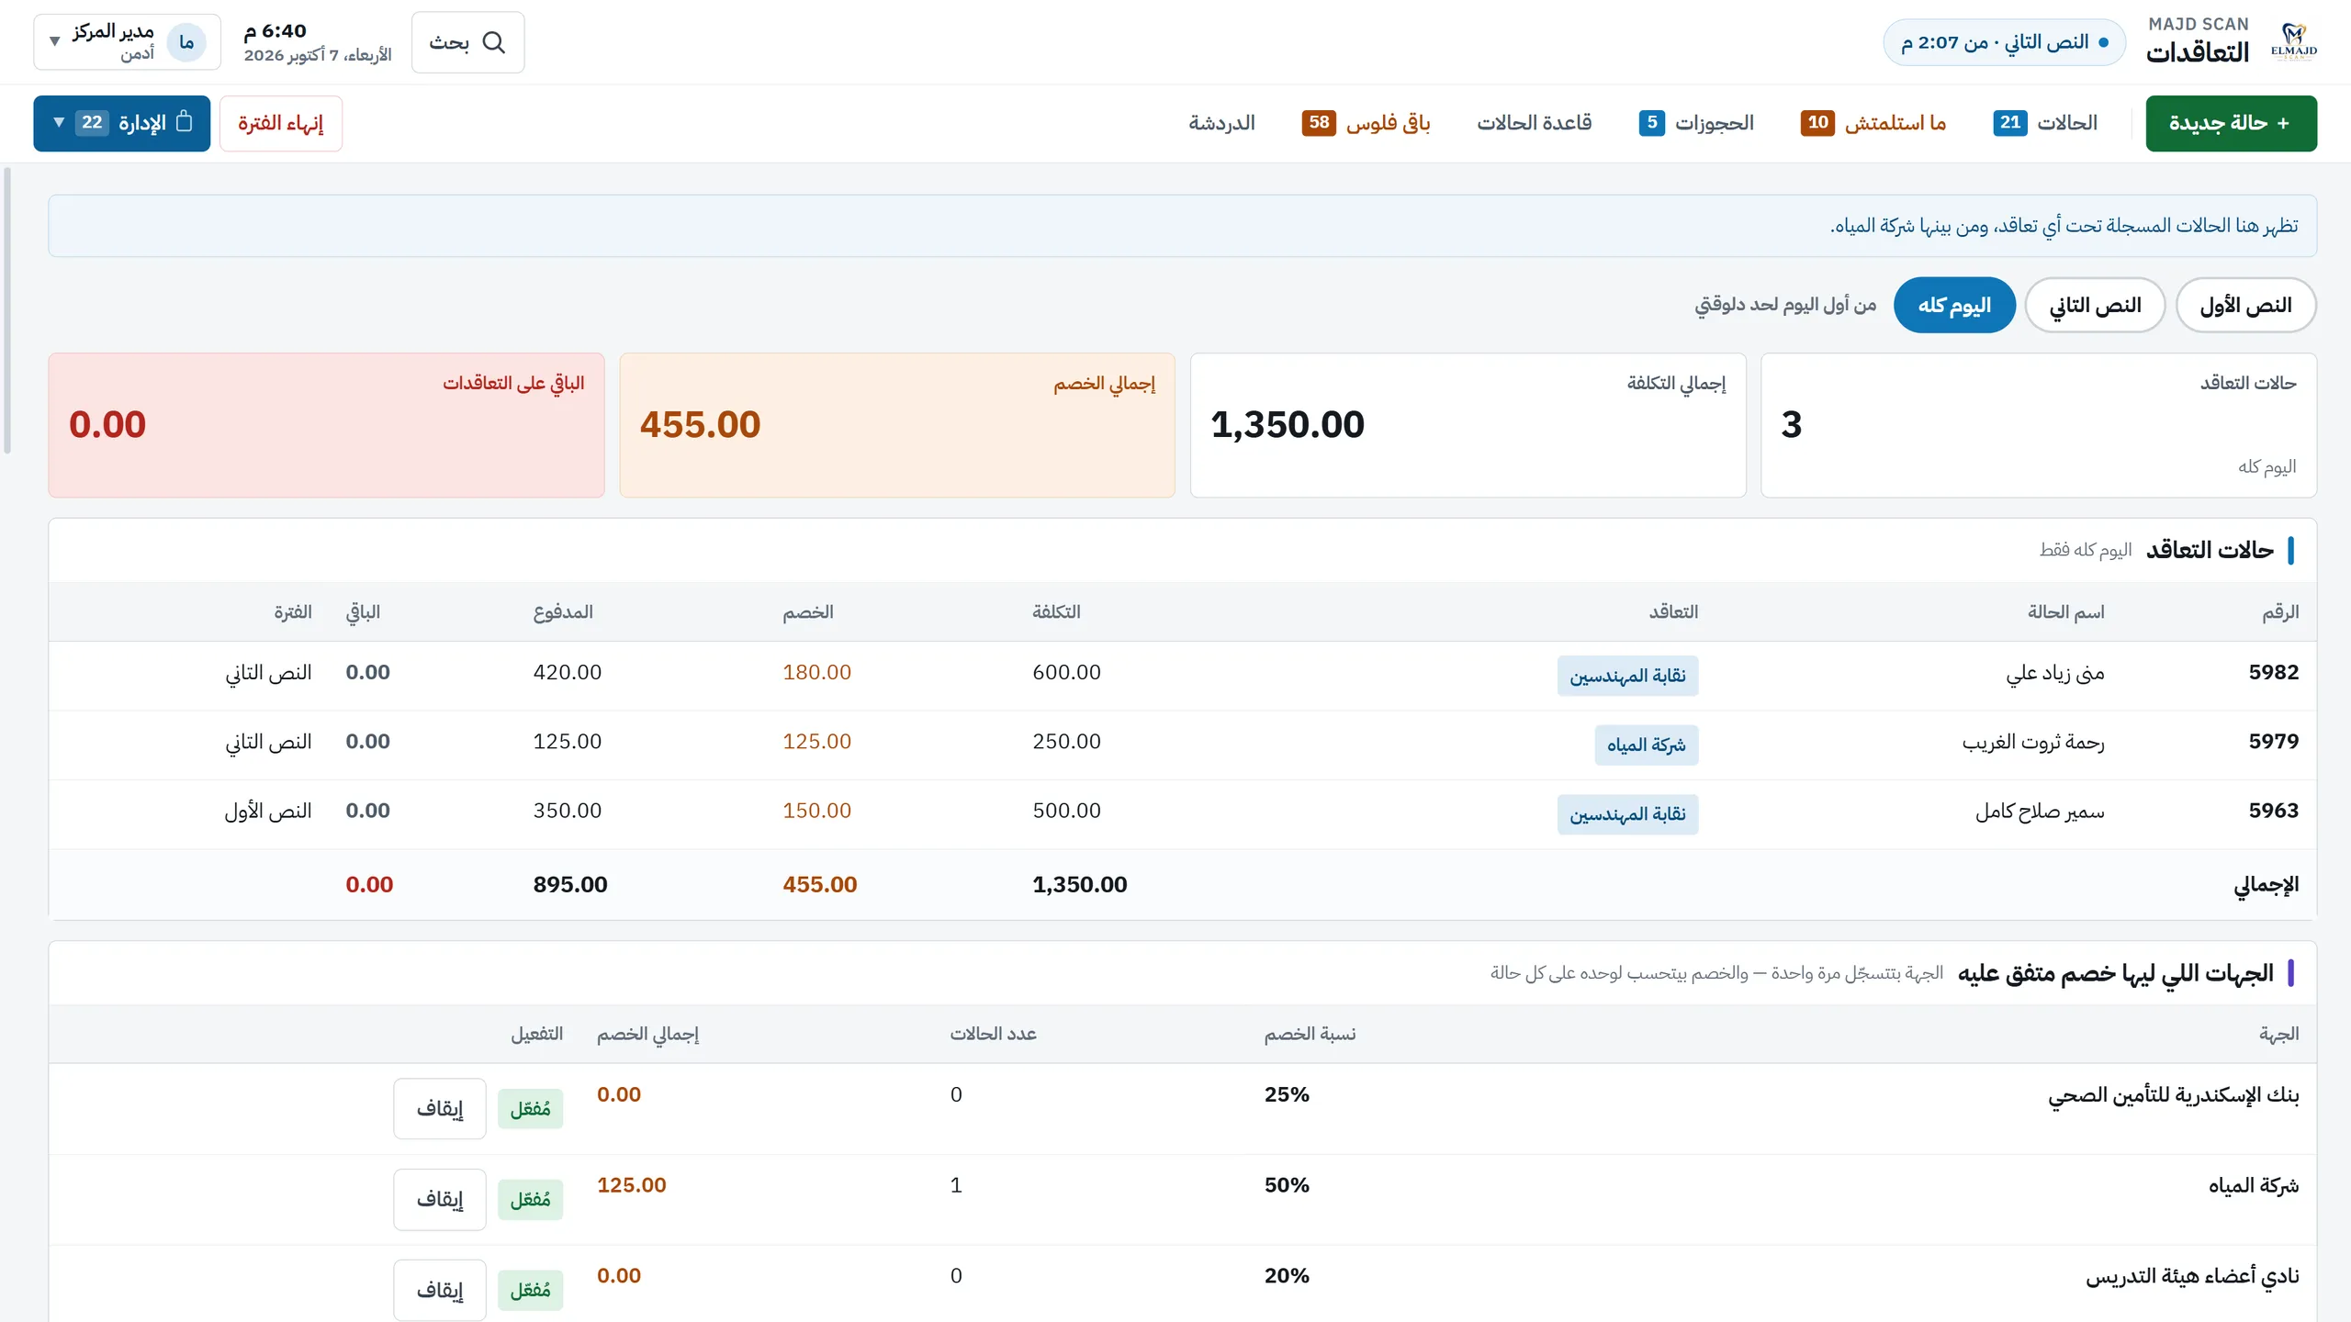Click the الباقي على التعاقدات summary card
The image size is (2351, 1322).
[326, 425]
